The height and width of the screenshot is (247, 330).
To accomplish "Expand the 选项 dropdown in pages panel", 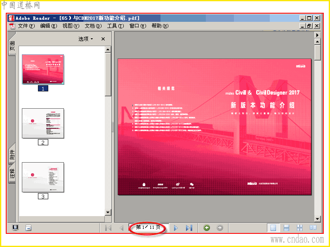I will [86, 39].
